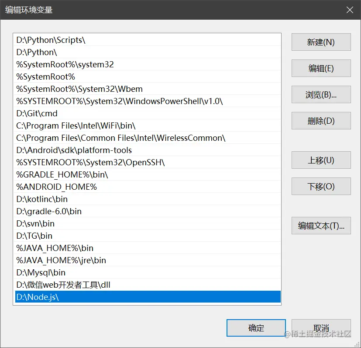The width and height of the screenshot is (361, 348).
Task: Select the WindowsPowerShell\v1.0\ path entry
Action: [148, 101]
